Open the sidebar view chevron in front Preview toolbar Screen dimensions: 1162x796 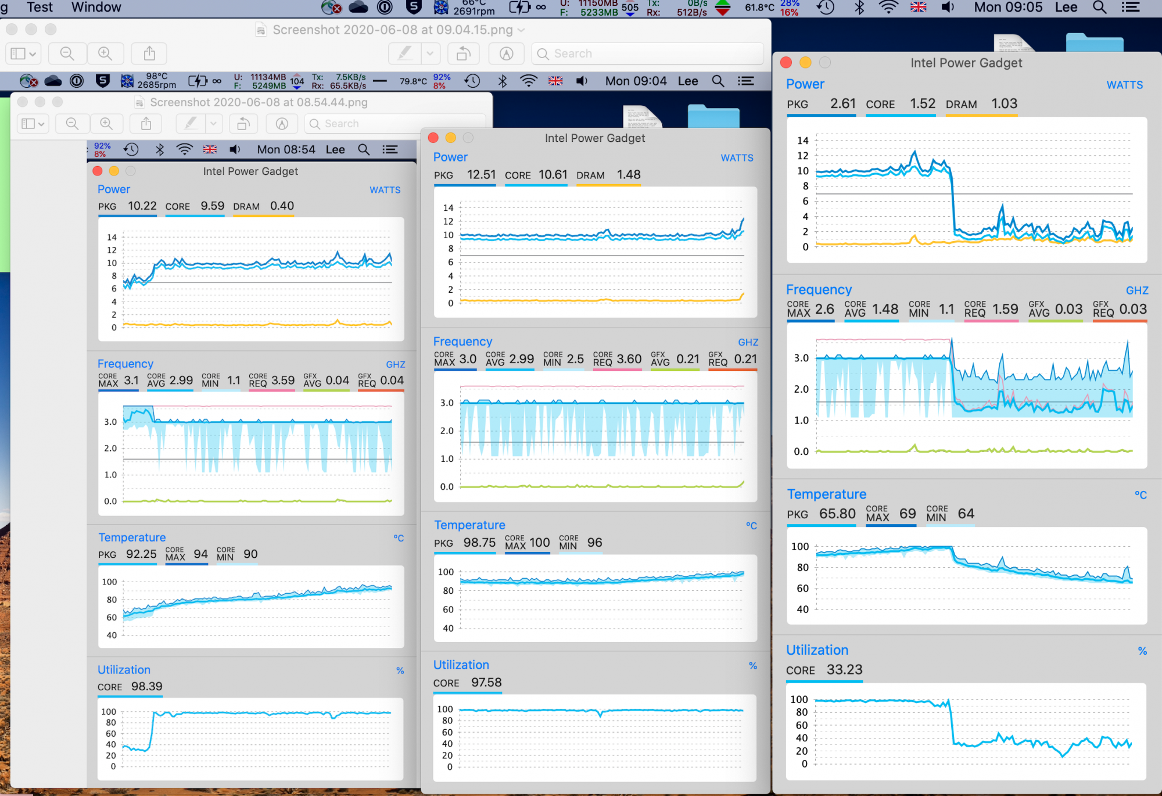(x=33, y=53)
